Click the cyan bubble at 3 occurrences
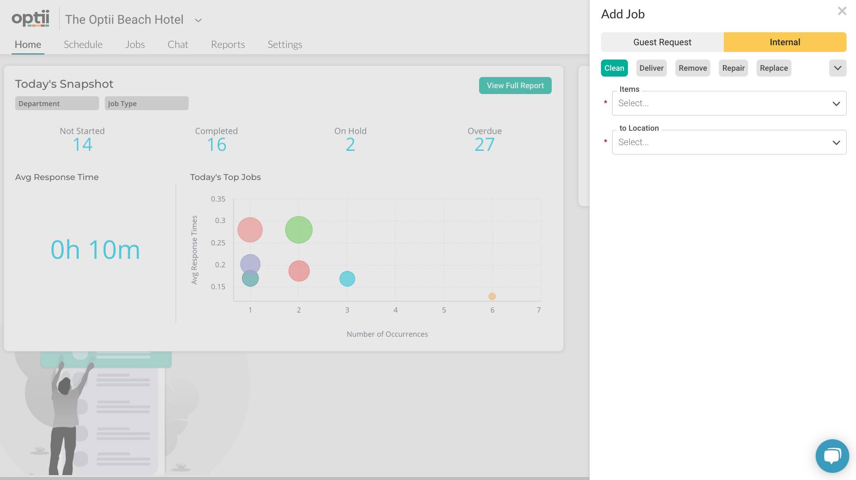Screen dimensions: 856x480 pyautogui.click(x=347, y=279)
